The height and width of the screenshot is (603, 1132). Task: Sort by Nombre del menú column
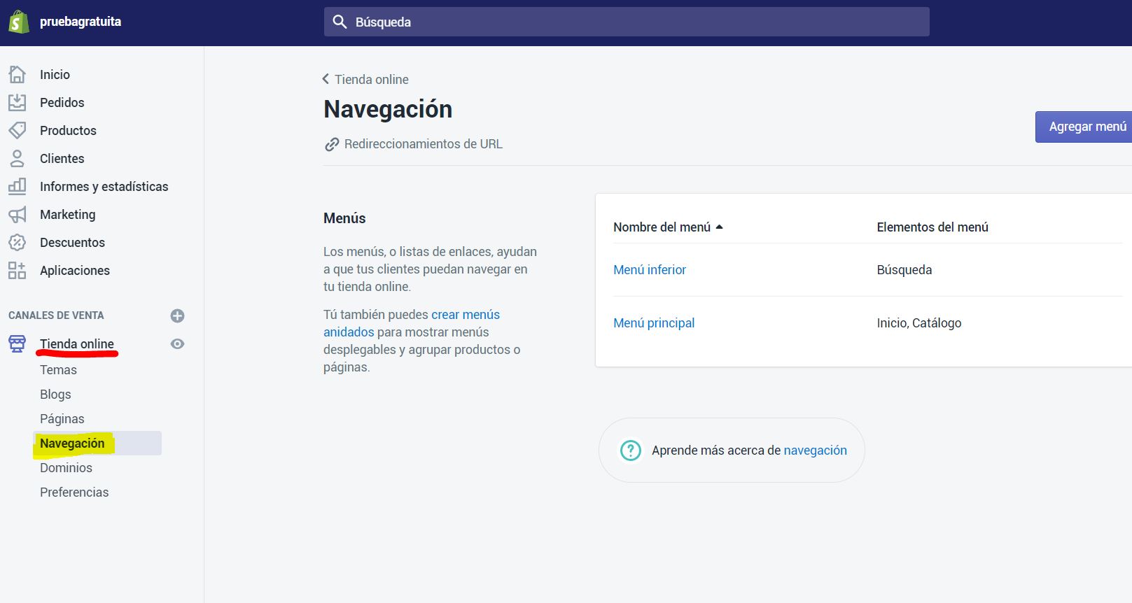coord(668,227)
